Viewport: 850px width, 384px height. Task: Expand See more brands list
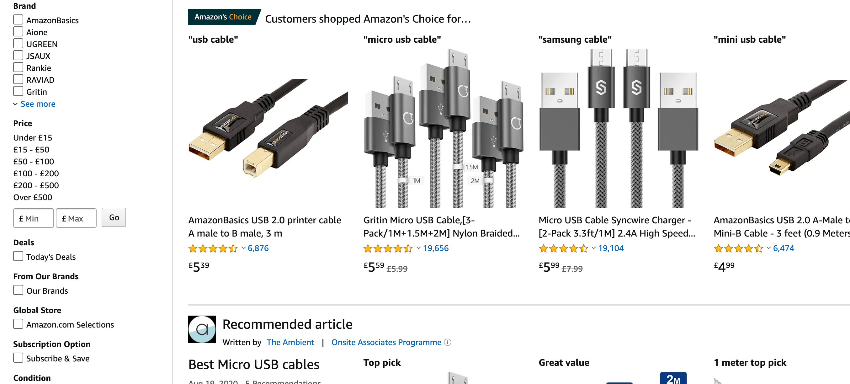38,104
